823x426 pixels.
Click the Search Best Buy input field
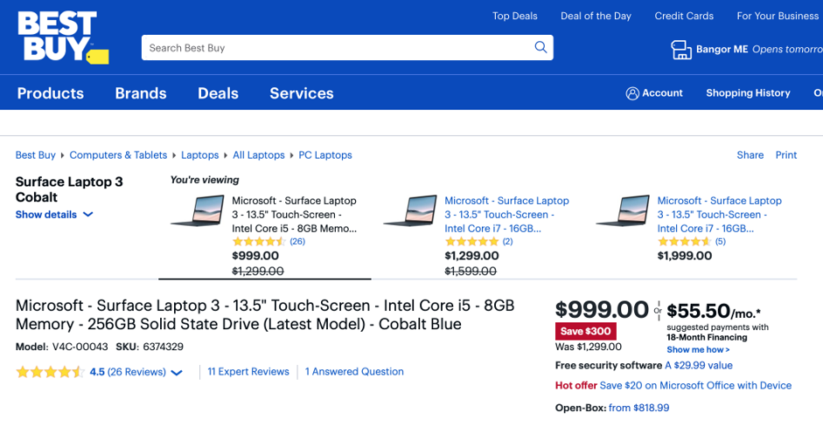(x=337, y=48)
